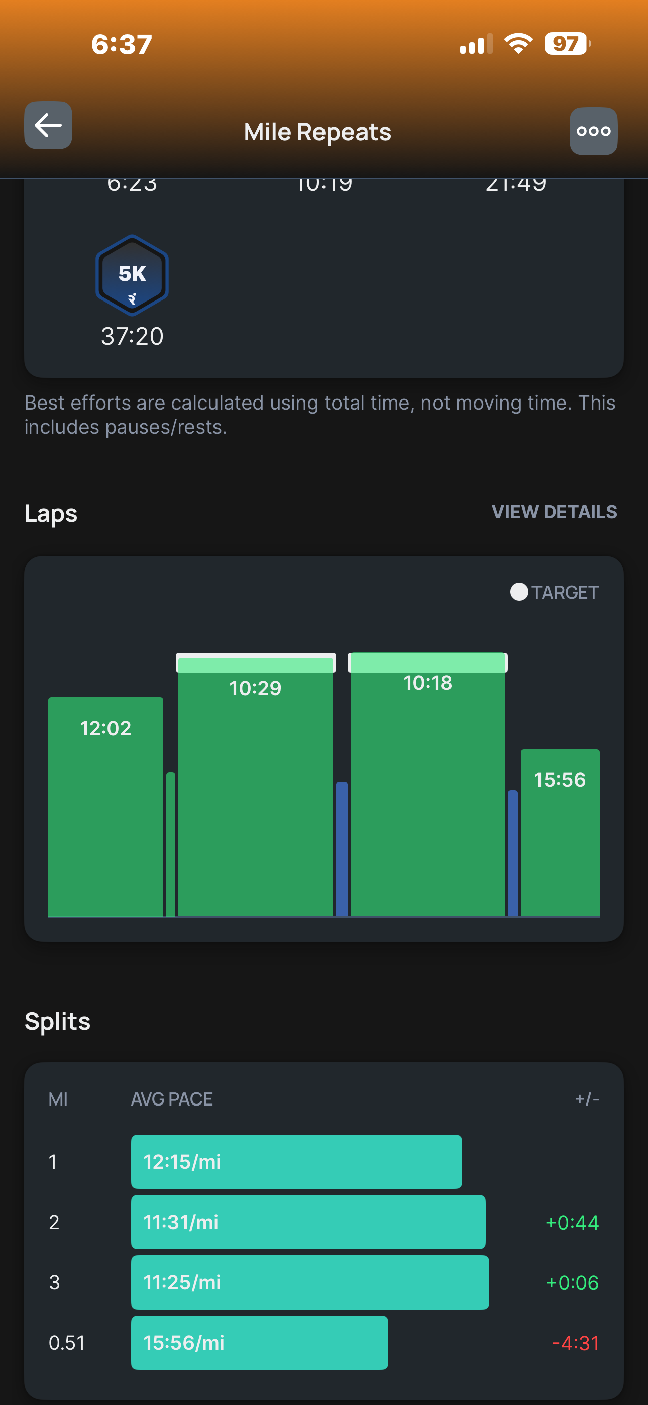Tap the 37:20 5K time
The width and height of the screenshot is (648, 1405).
[132, 336]
